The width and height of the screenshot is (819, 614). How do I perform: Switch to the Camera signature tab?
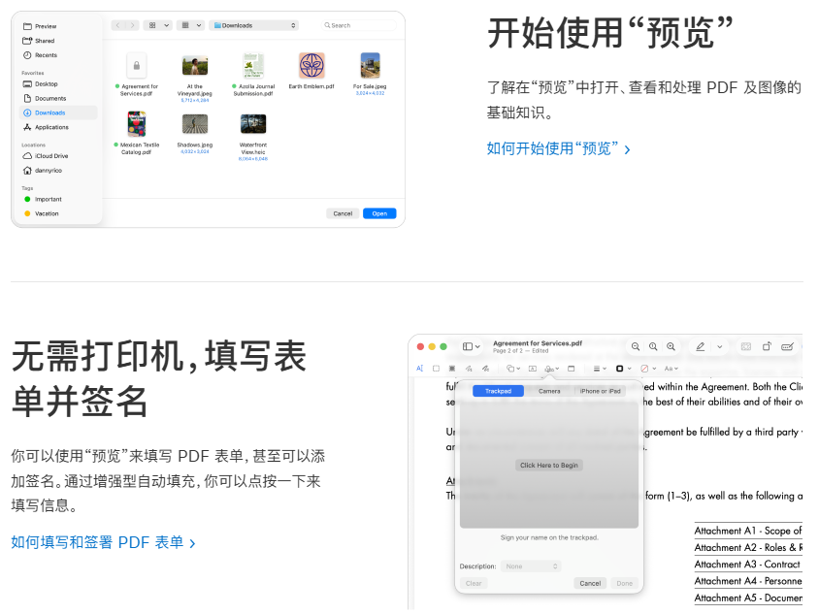point(549,391)
